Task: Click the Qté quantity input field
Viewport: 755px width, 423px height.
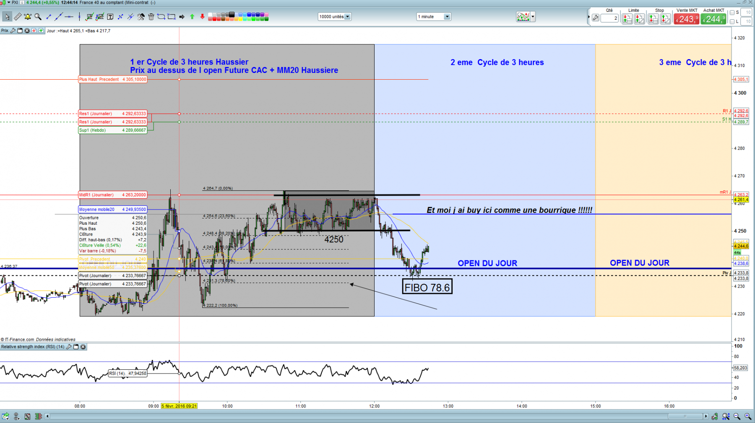Action: coord(609,18)
